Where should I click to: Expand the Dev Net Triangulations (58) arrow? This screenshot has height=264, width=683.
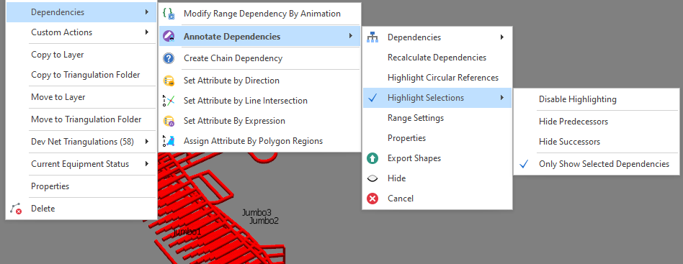click(147, 142)
